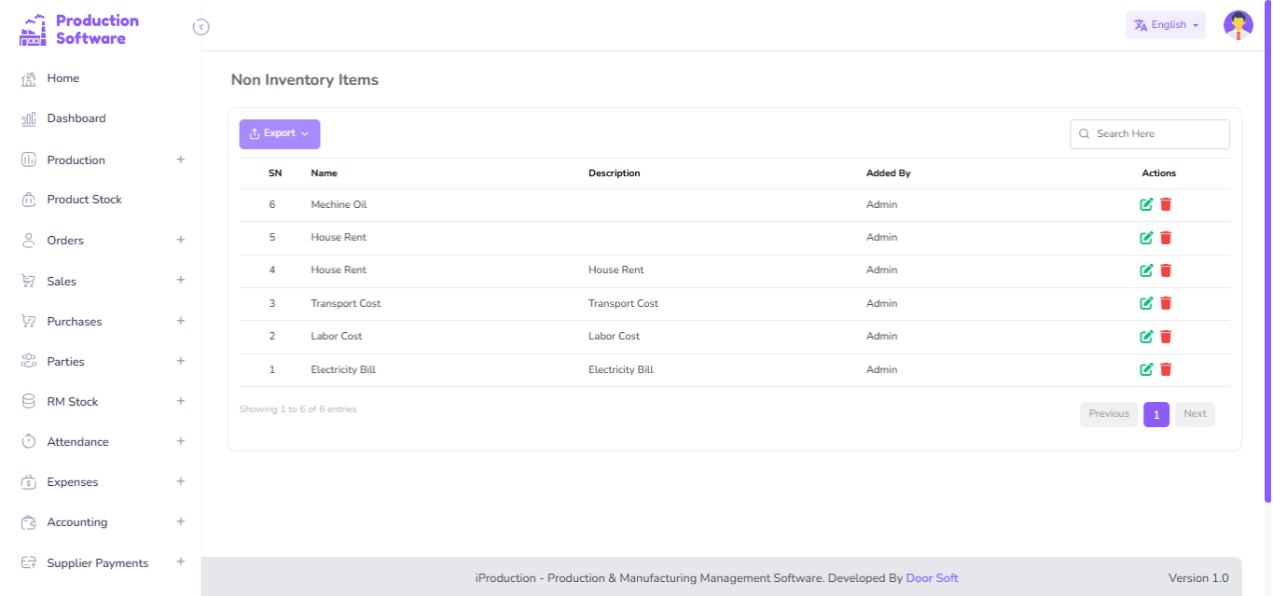Open Product Stock from sidebar

pos(84,200)
